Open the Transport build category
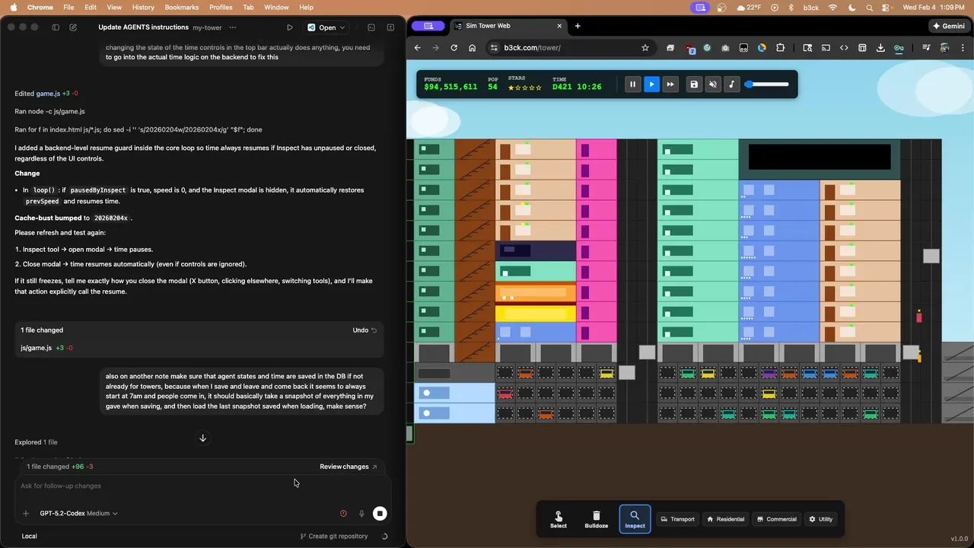The width and height of the screenshot is (974, 548). [677, 519]
